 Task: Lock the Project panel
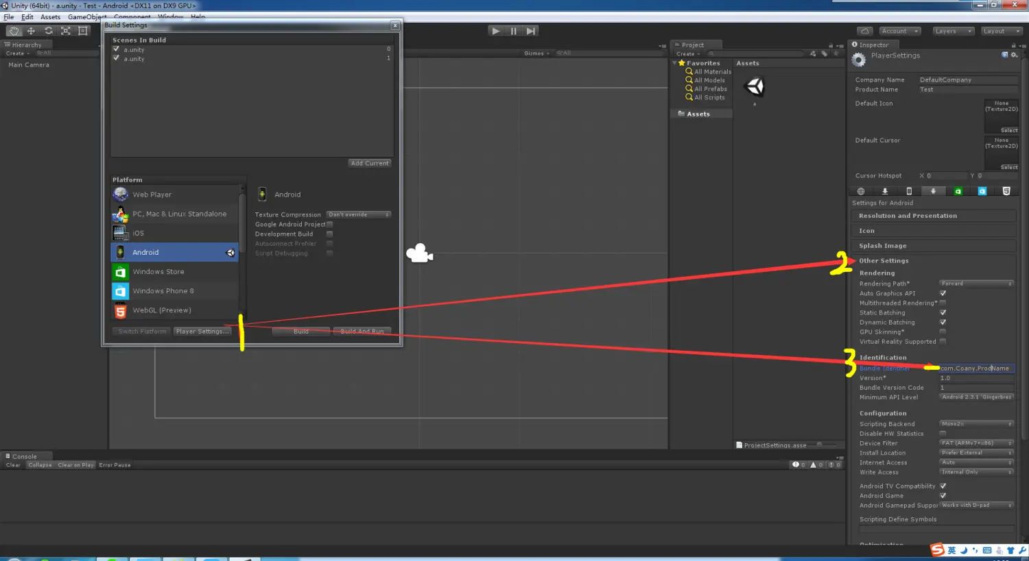(x=830, y=45)
